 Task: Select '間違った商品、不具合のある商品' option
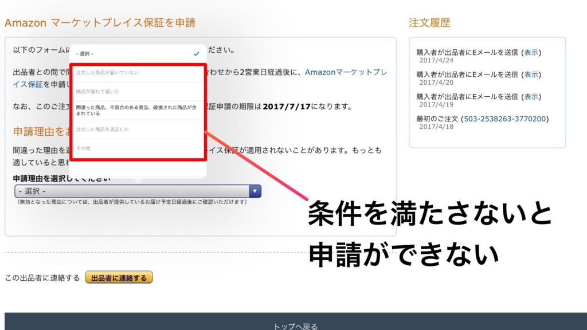138,111
